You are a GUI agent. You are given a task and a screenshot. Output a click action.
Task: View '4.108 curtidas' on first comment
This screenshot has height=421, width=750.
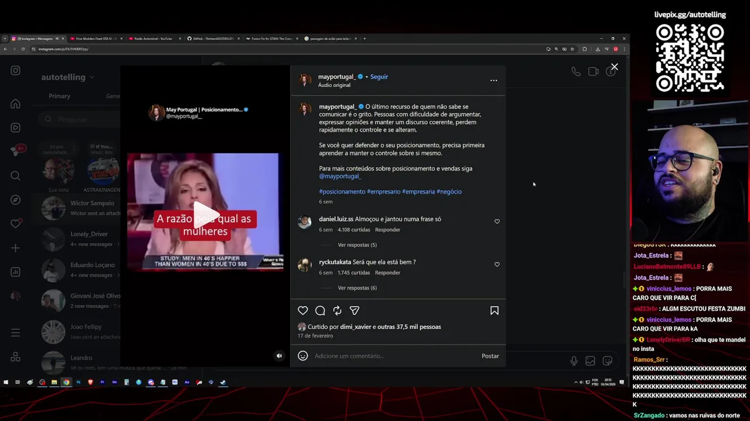tap(354, 230)
